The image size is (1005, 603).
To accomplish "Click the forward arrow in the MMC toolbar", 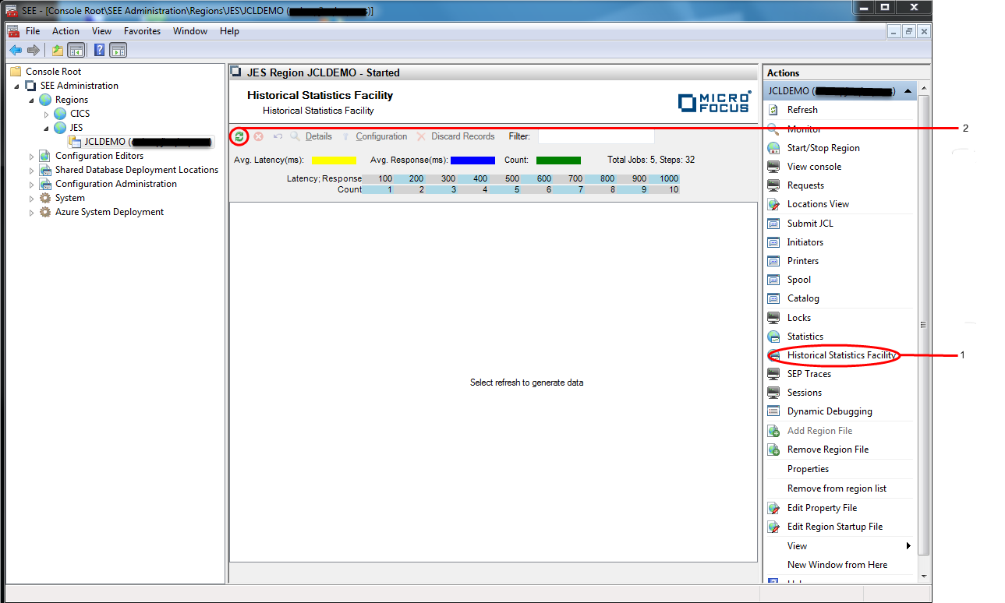I will (34, 51).
